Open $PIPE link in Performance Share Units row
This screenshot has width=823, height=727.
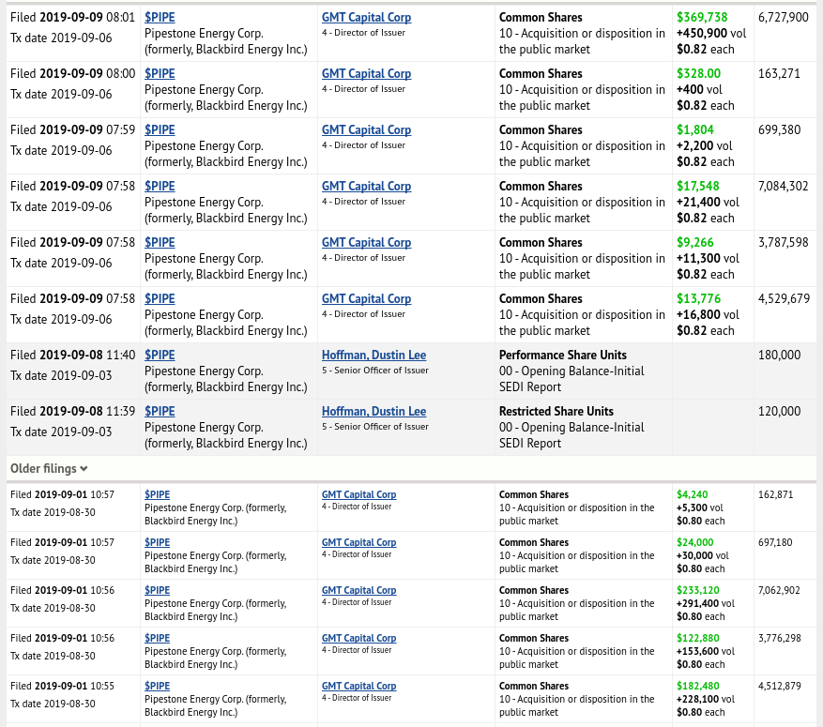[x=160, y=356]
